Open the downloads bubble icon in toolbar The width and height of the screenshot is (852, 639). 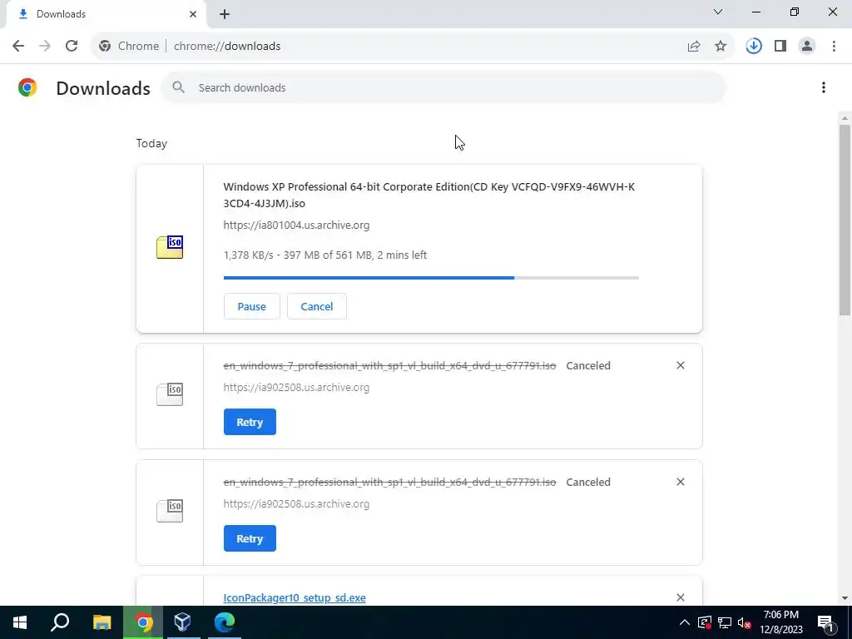pos(754,47)
